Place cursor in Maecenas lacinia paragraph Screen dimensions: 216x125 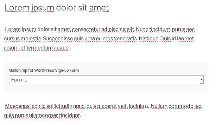point(103,111)
